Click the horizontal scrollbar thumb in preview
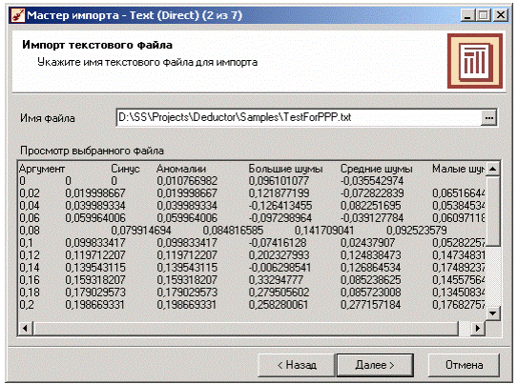 click(x=245, y=328)
